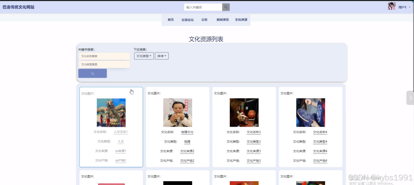Open the embroidery image for 文化名称4
414x185 pixels.
pyautogui.click(x=311, y=113)
